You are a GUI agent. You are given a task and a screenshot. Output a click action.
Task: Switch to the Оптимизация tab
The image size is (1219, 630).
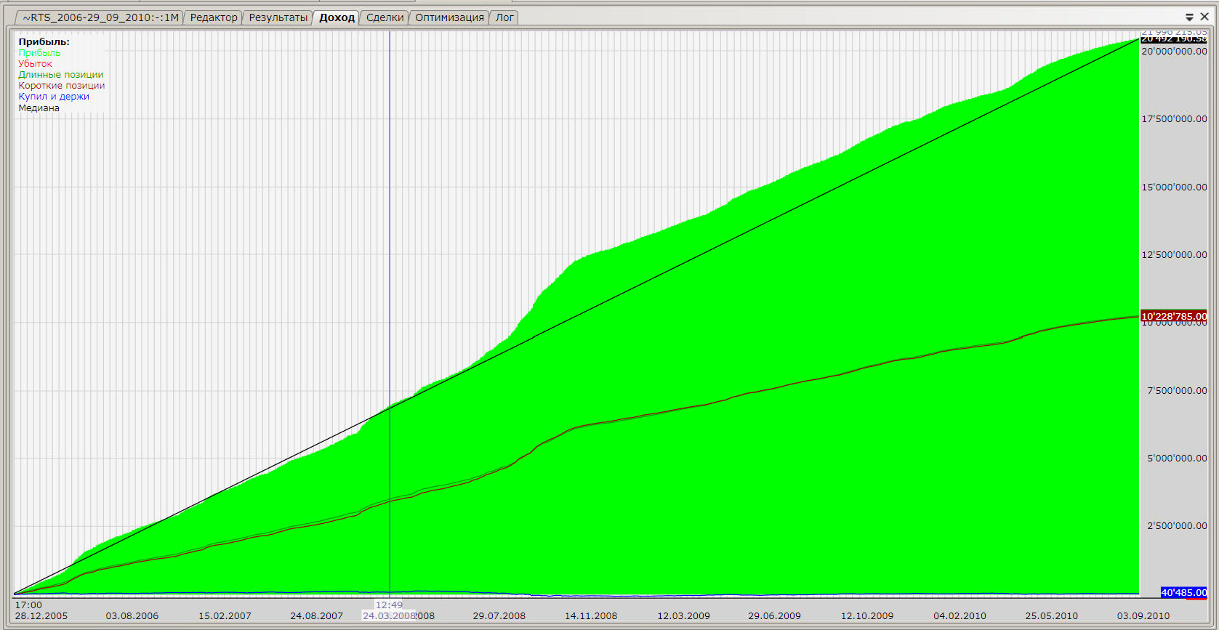tap(449, 17)
